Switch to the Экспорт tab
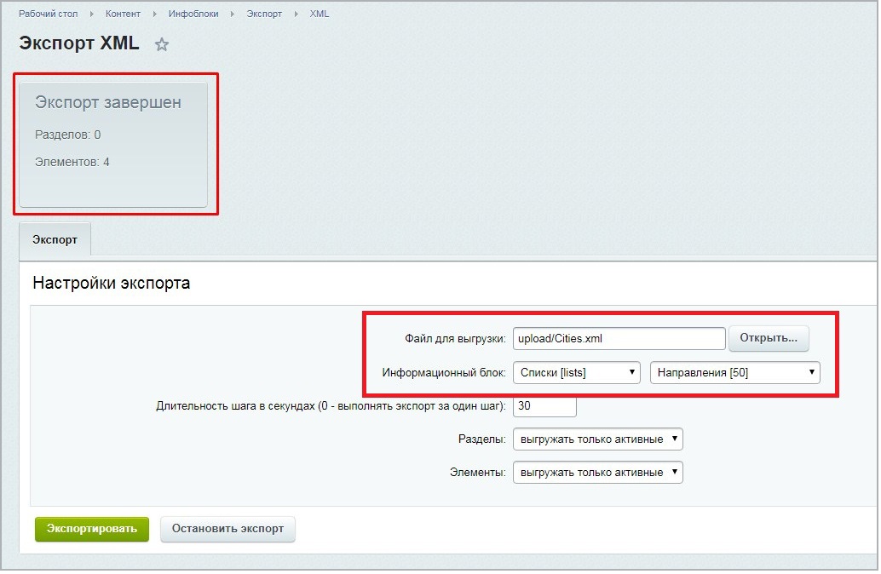Viewport: 881px width, 574px height. tap(55, 240)
